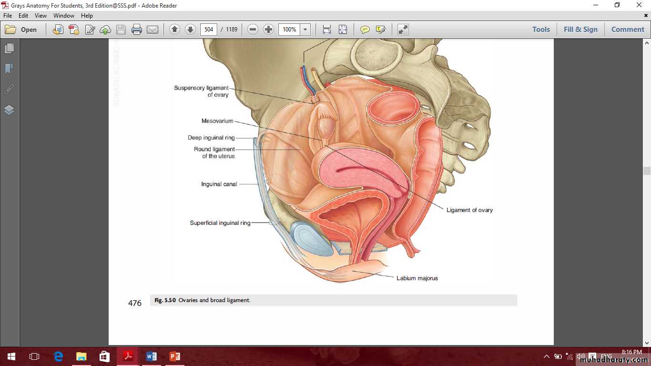Open the Window menu
The image size is (651, 366).
63,16
